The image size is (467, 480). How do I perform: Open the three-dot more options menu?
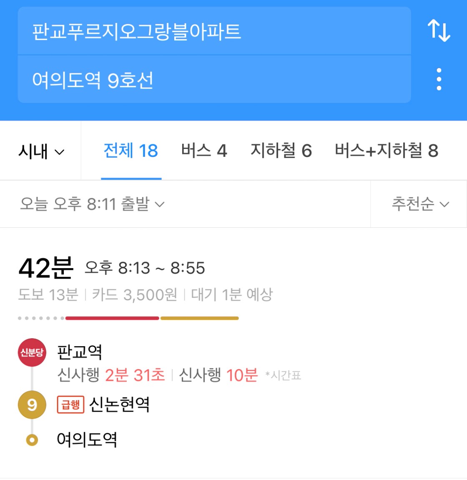[x=439, y=79]
